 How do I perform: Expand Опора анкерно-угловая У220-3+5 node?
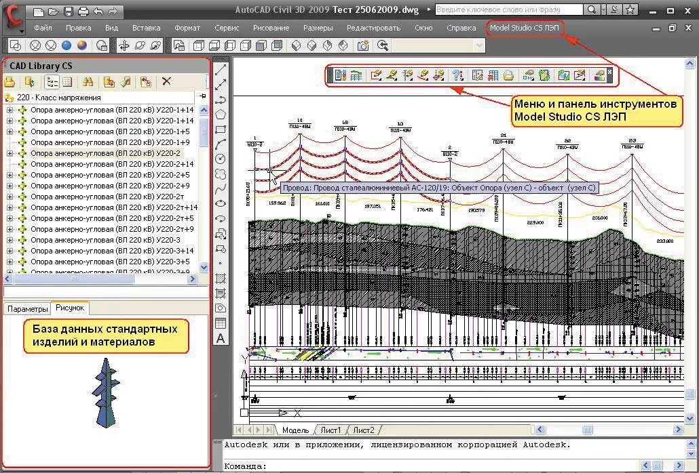click(x=10, y=262)
